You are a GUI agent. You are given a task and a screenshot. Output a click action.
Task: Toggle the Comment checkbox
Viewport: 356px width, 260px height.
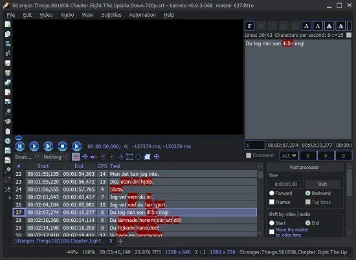[x=249, y=155]
